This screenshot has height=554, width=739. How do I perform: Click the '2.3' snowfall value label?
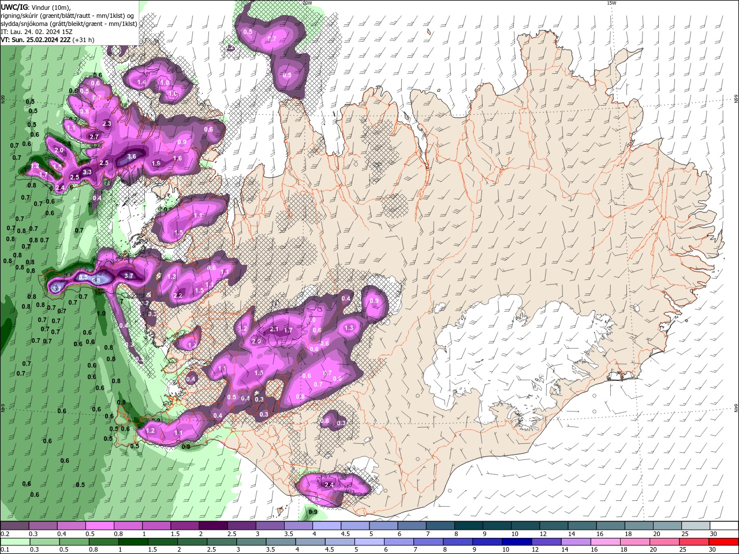(107, 123)
